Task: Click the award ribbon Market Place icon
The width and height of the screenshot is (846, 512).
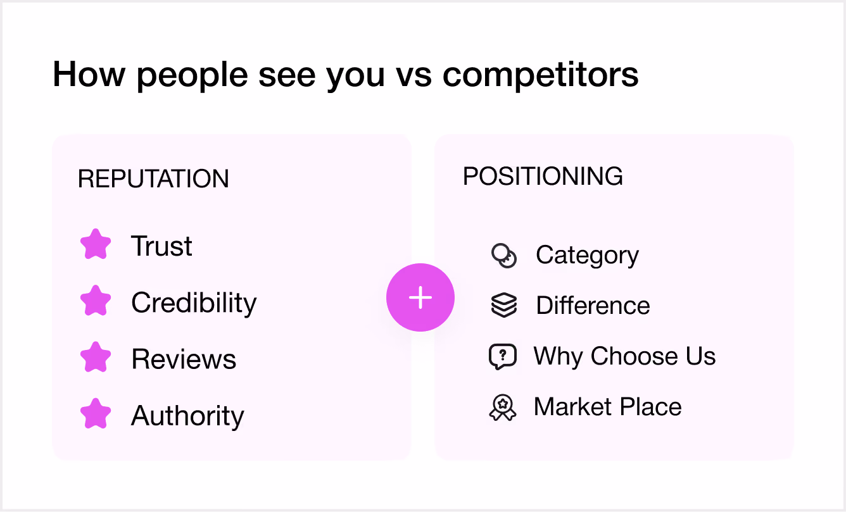Action: coord(503,407)
